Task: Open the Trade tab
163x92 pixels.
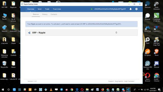Action: click(x=47, y=9)
